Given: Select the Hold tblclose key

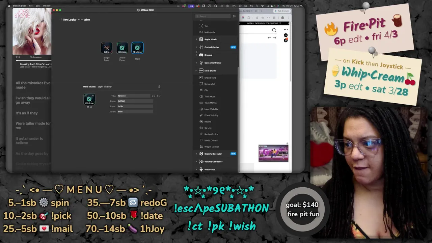Looking at the screenshot, I should 137,48.
